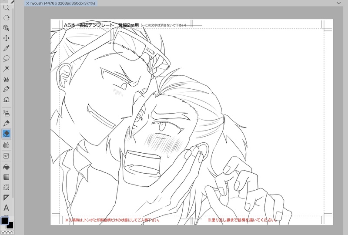348x235 pixels.
Task: Select the grass Decoration brush tool
Action: (6, 79)
